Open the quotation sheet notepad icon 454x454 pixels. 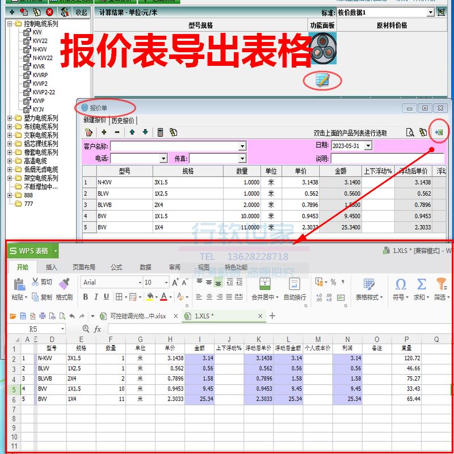click(x=322, y=80)
